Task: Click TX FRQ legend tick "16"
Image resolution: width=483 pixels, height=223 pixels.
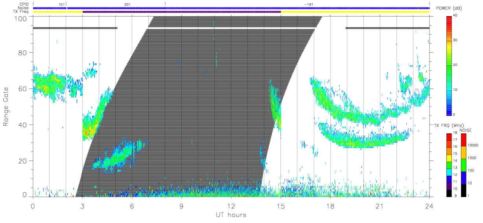Action: pos(455,147)
